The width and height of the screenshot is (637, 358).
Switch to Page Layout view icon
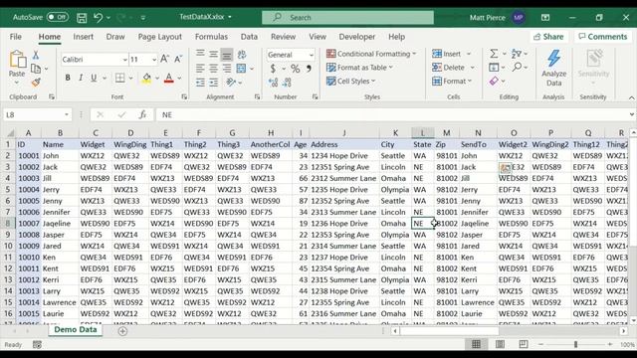coord(500,344)
